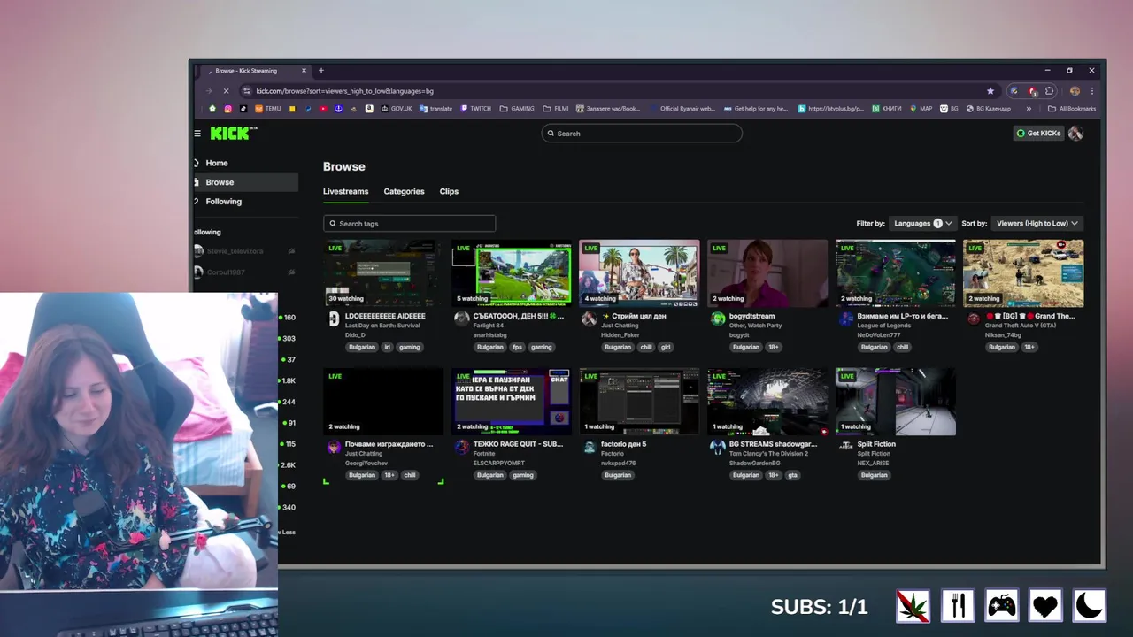Open the Split Fiction stream thumbnail
Viewport: 1133px width, 637px height.
pyautogui.click(x=895, y=402)
